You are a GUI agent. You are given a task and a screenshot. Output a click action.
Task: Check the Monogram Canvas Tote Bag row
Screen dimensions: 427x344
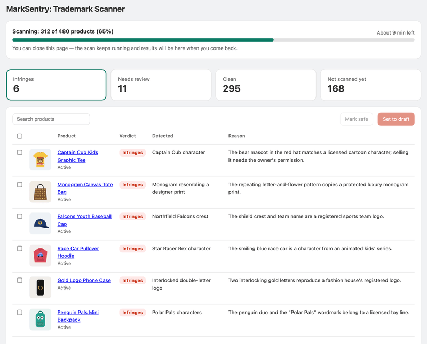point(20,184)
